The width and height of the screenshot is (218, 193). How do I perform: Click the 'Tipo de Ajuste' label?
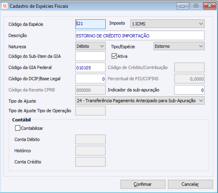point(22,101)
